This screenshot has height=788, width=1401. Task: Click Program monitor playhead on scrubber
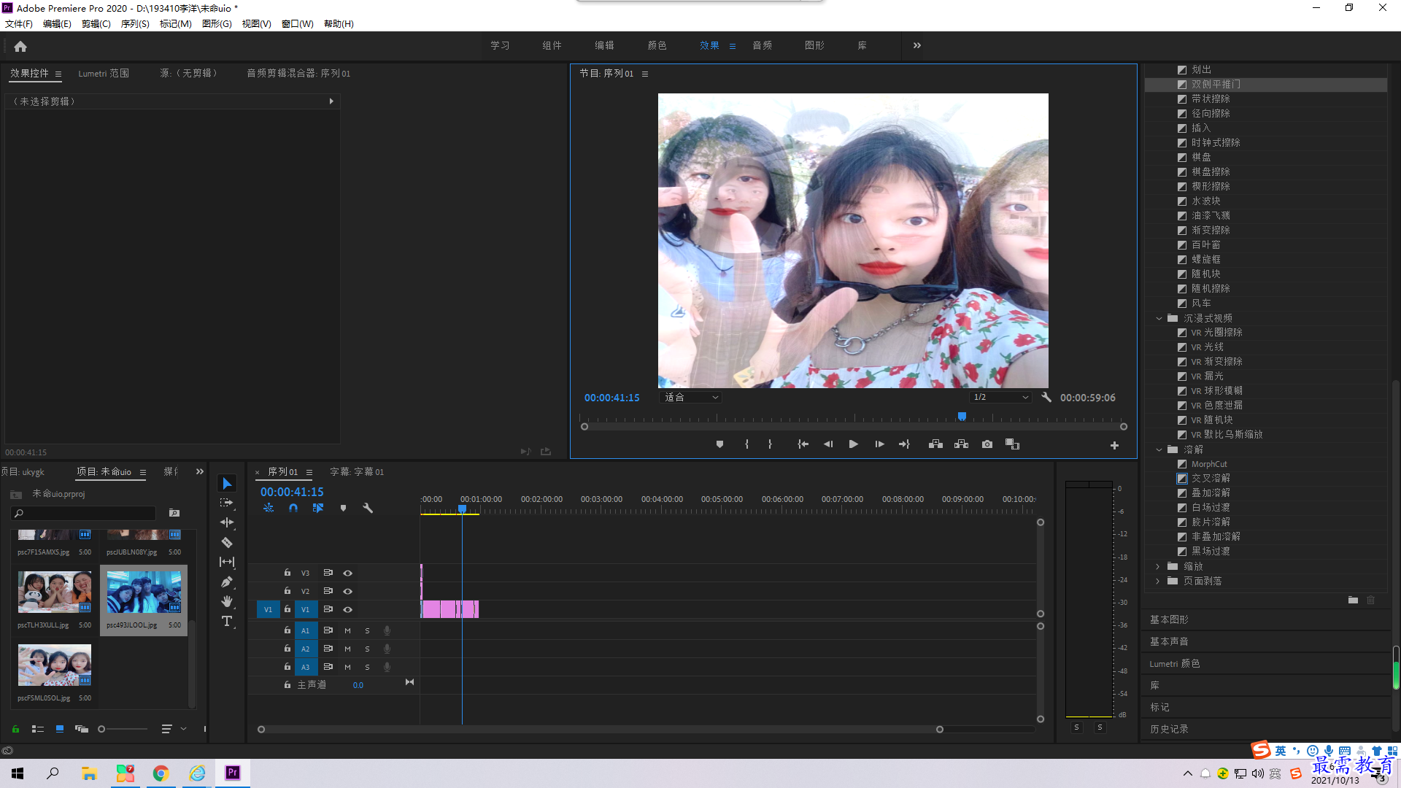[x=962, y=417]
